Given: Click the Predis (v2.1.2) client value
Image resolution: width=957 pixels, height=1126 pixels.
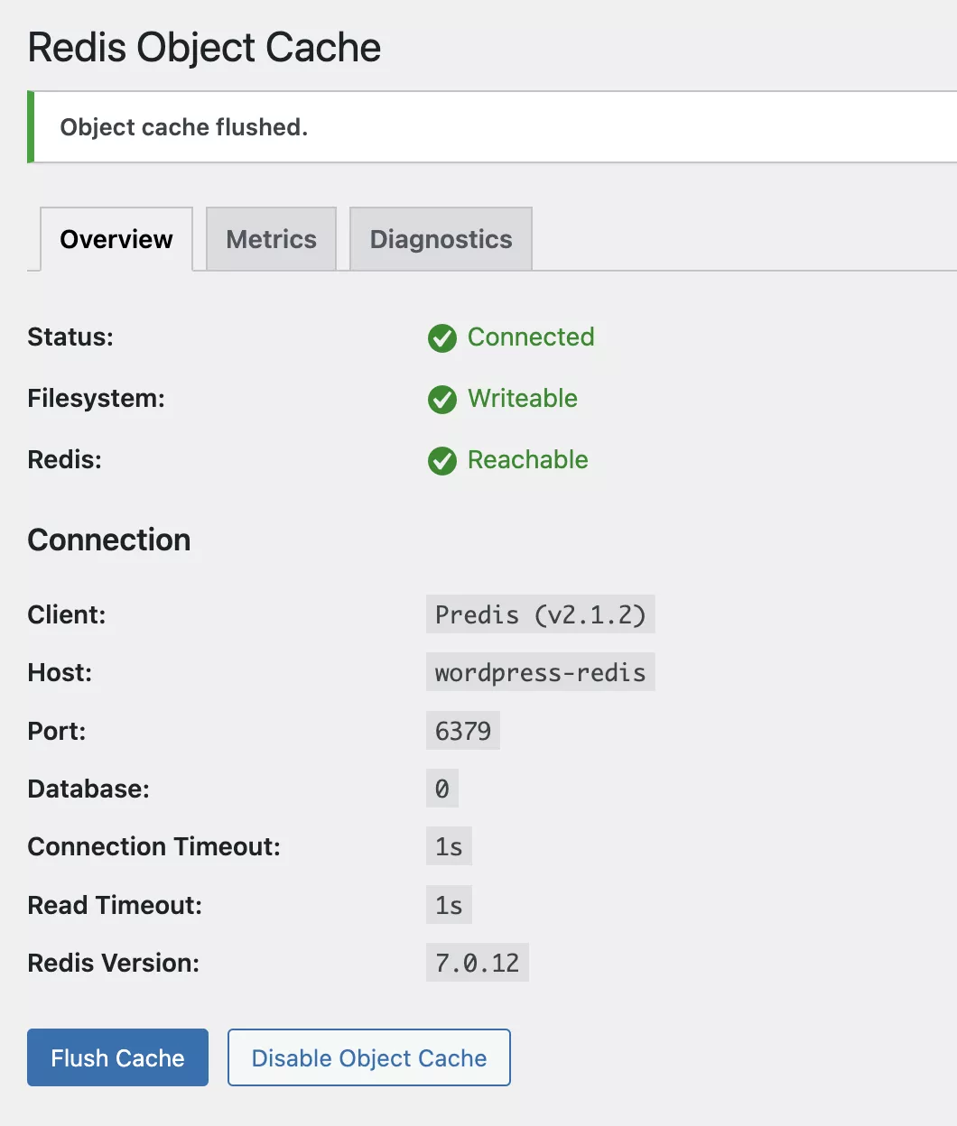Looking at the screenshot, I should [540, 614].
